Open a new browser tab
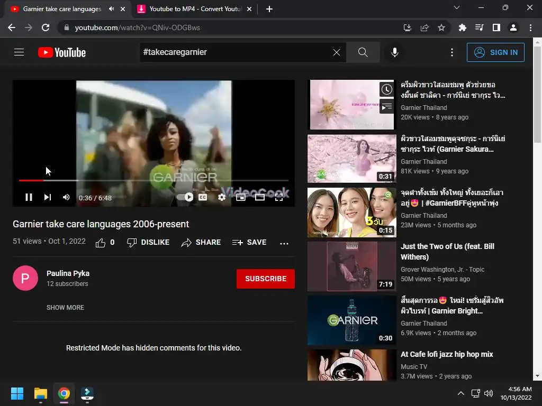This screenshot has height=406, width=542. [x=269, y=9]
